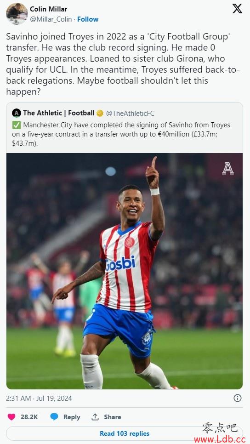250x444 pixels.
Task: Click The Athletic | Football name
Action: pos(59,113)
